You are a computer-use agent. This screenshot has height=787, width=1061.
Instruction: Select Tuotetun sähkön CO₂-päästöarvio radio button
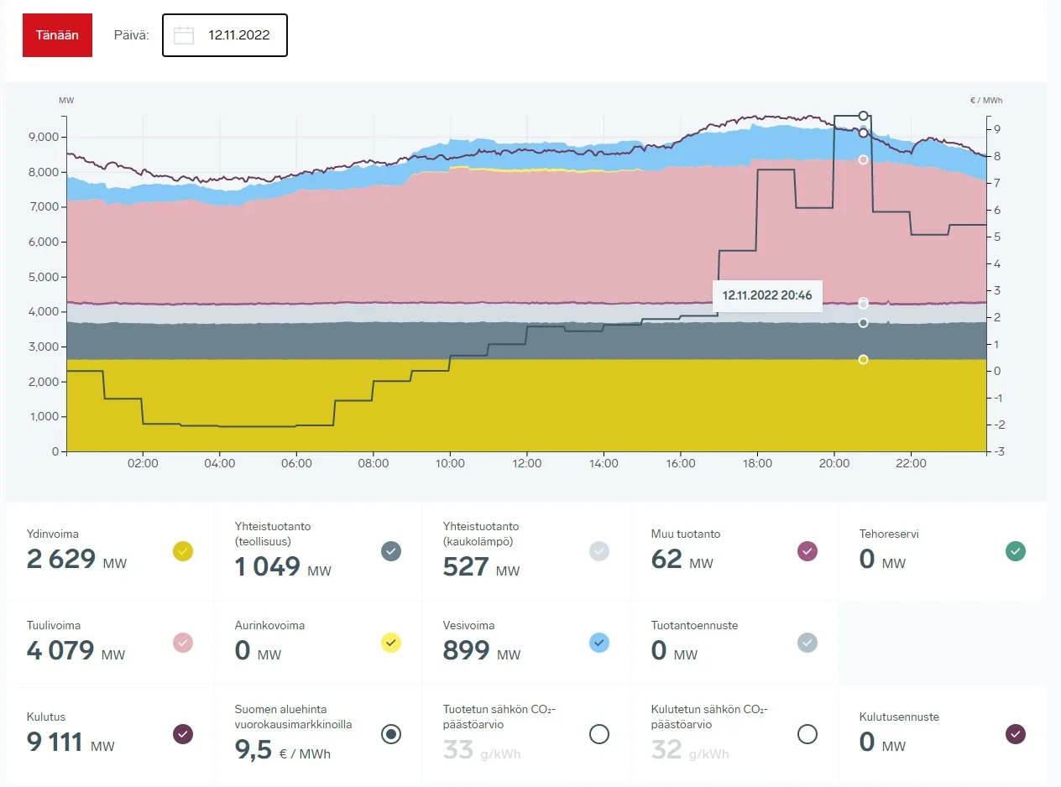pyautogui.click(x=599, y=734)
